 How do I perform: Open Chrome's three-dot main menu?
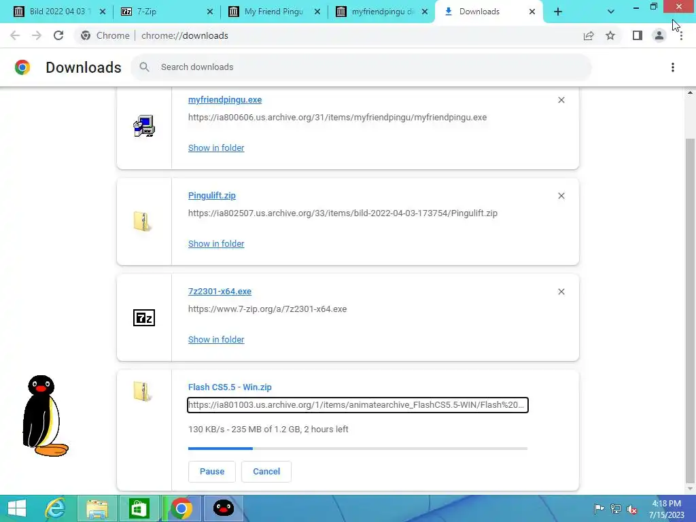[681, 35]
